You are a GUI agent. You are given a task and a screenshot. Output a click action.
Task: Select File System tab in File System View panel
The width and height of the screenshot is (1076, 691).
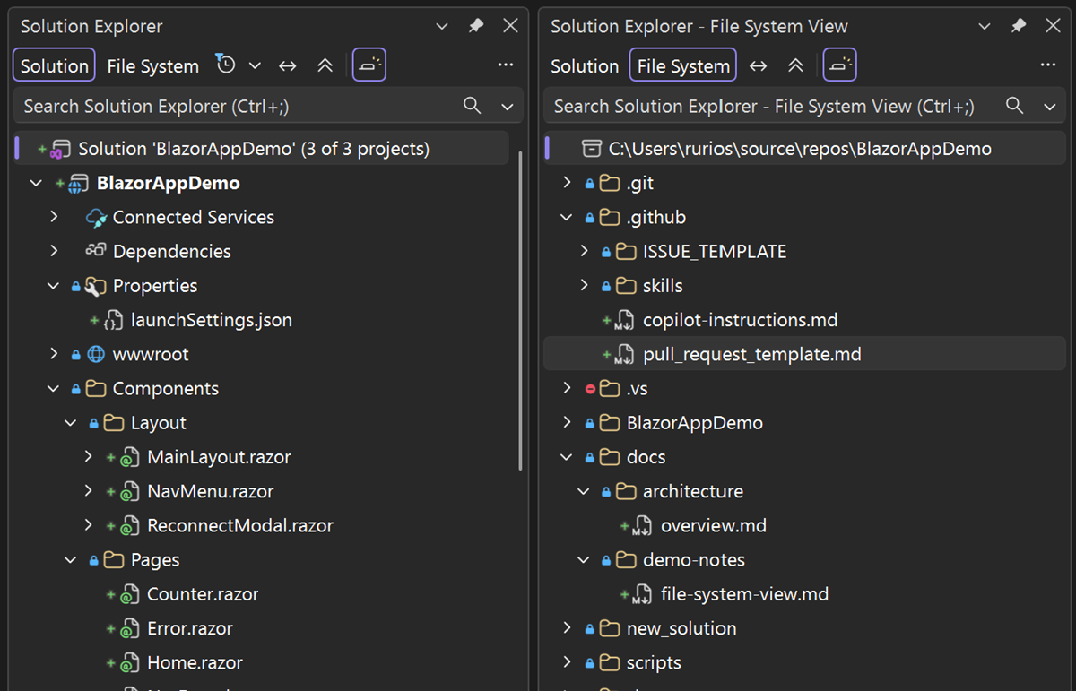pyautogui.click(x=683, y=65)
